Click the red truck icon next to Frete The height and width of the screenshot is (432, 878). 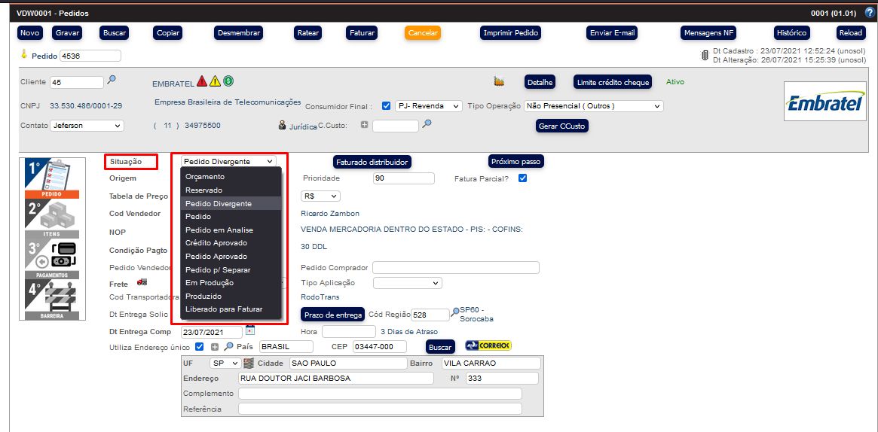click(142, 282)
